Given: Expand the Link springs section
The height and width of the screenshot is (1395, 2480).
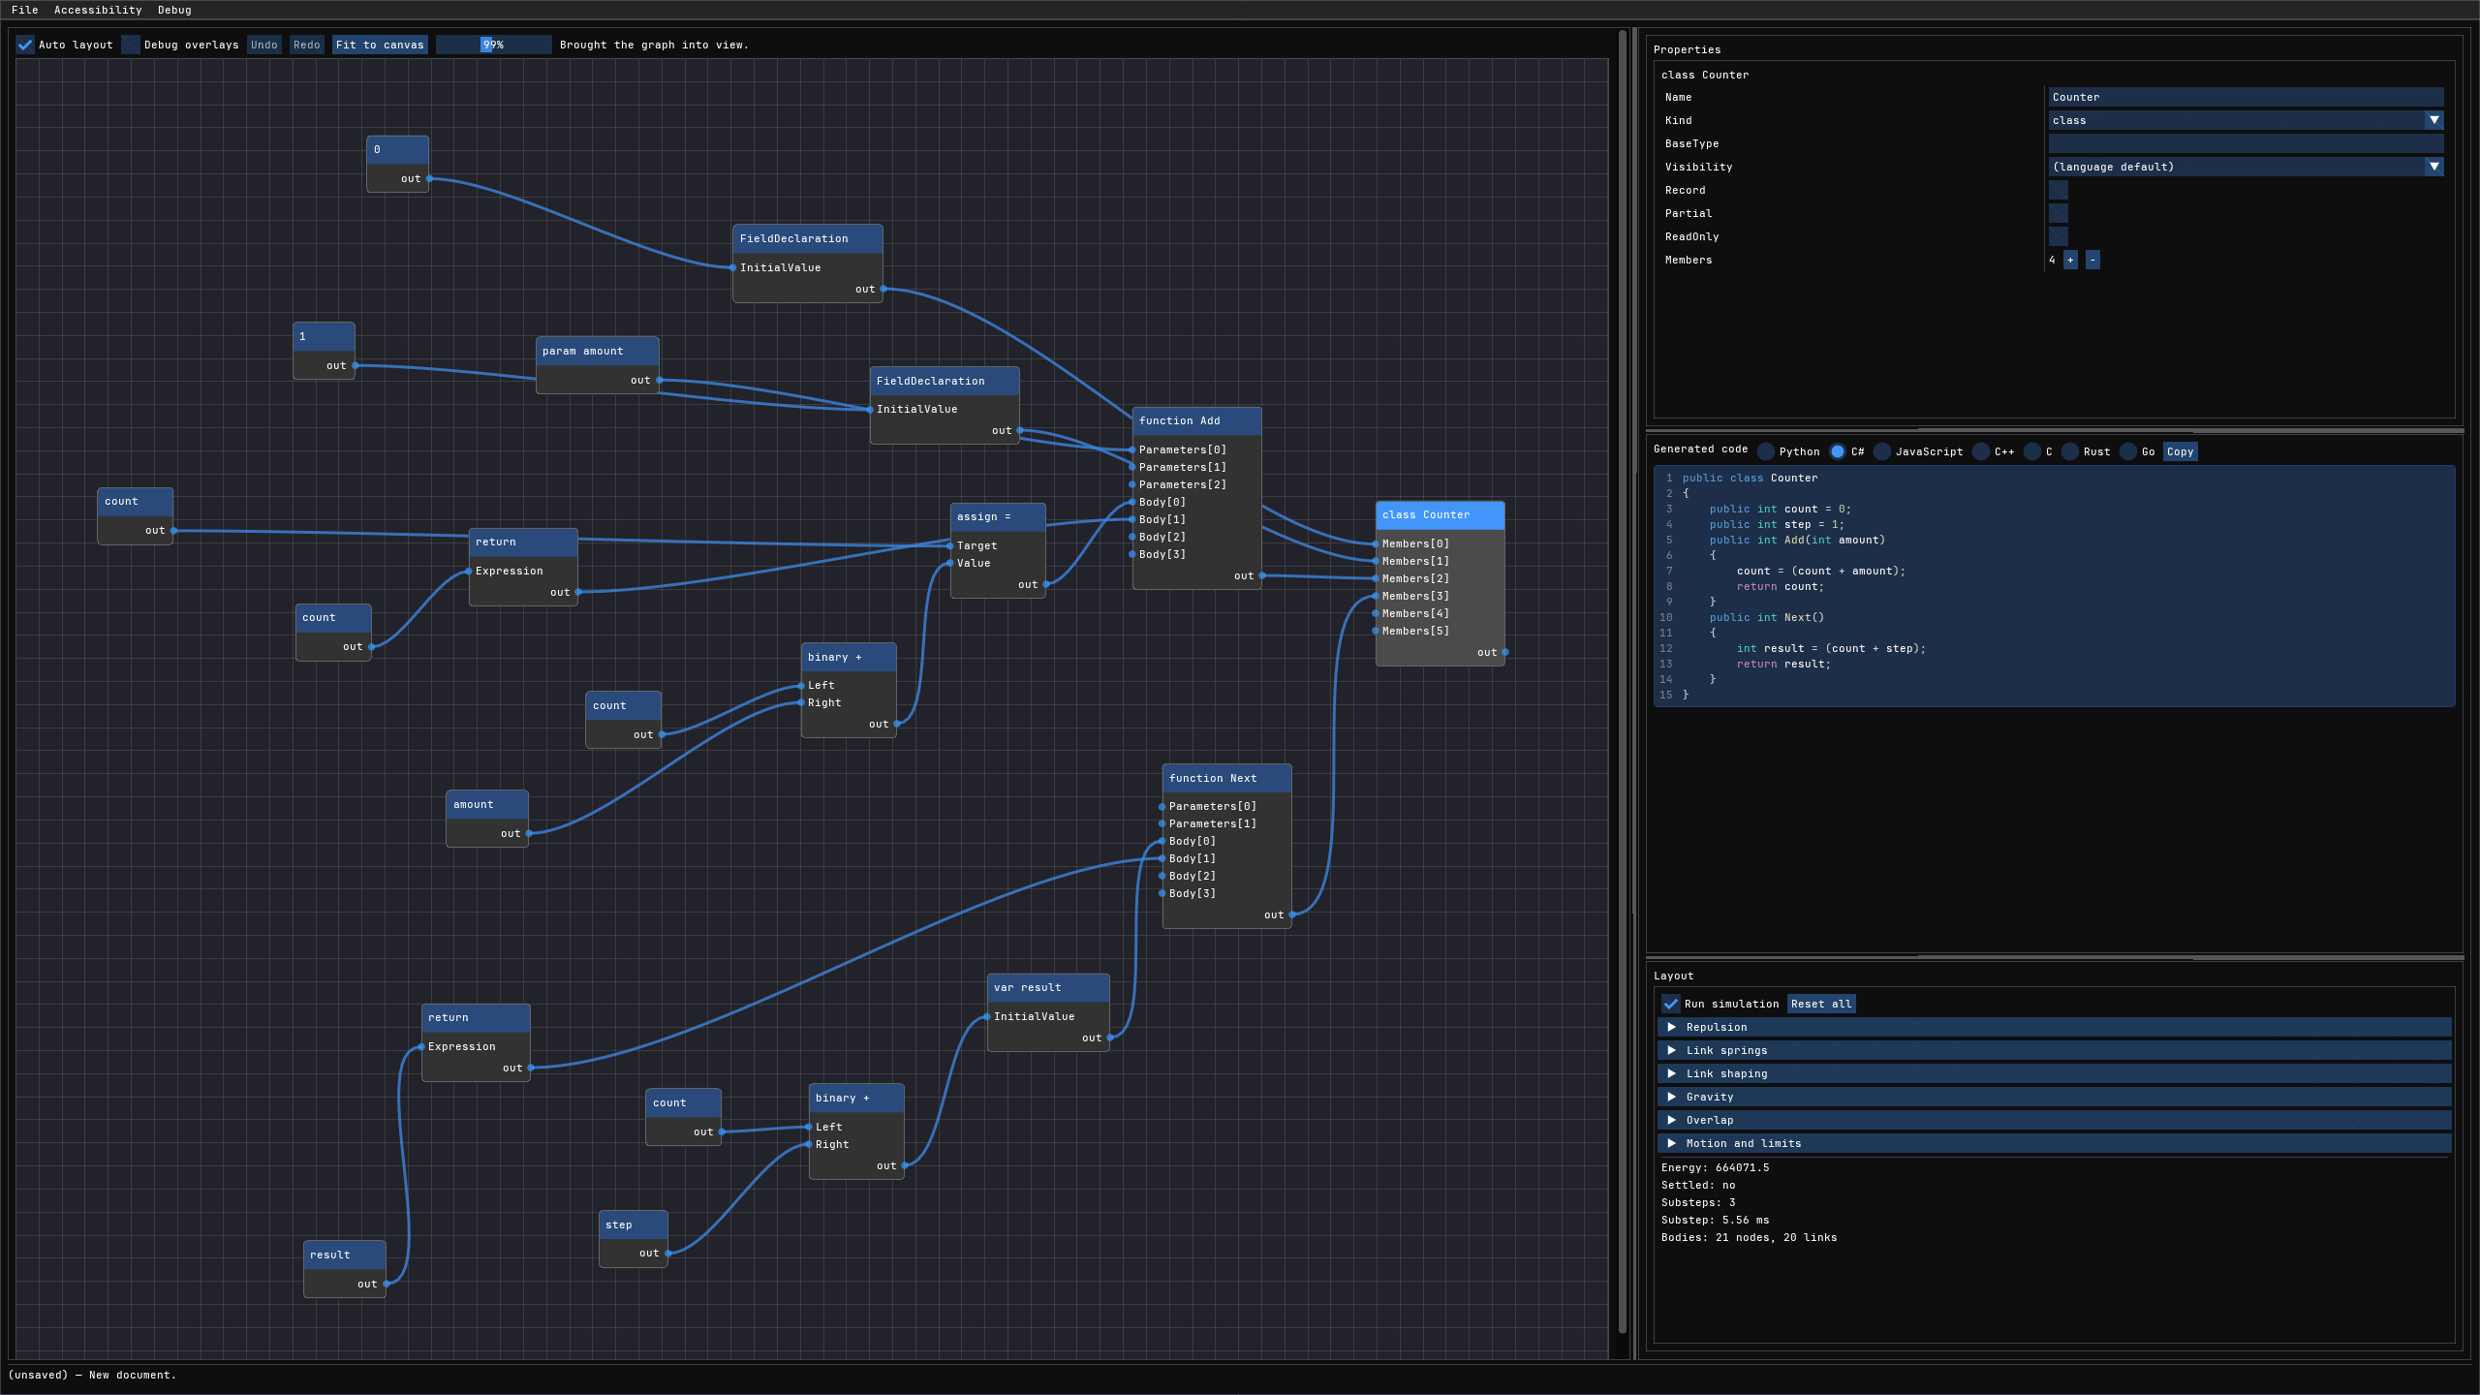Looking at the screenshot, I should pos(2054,1050).
